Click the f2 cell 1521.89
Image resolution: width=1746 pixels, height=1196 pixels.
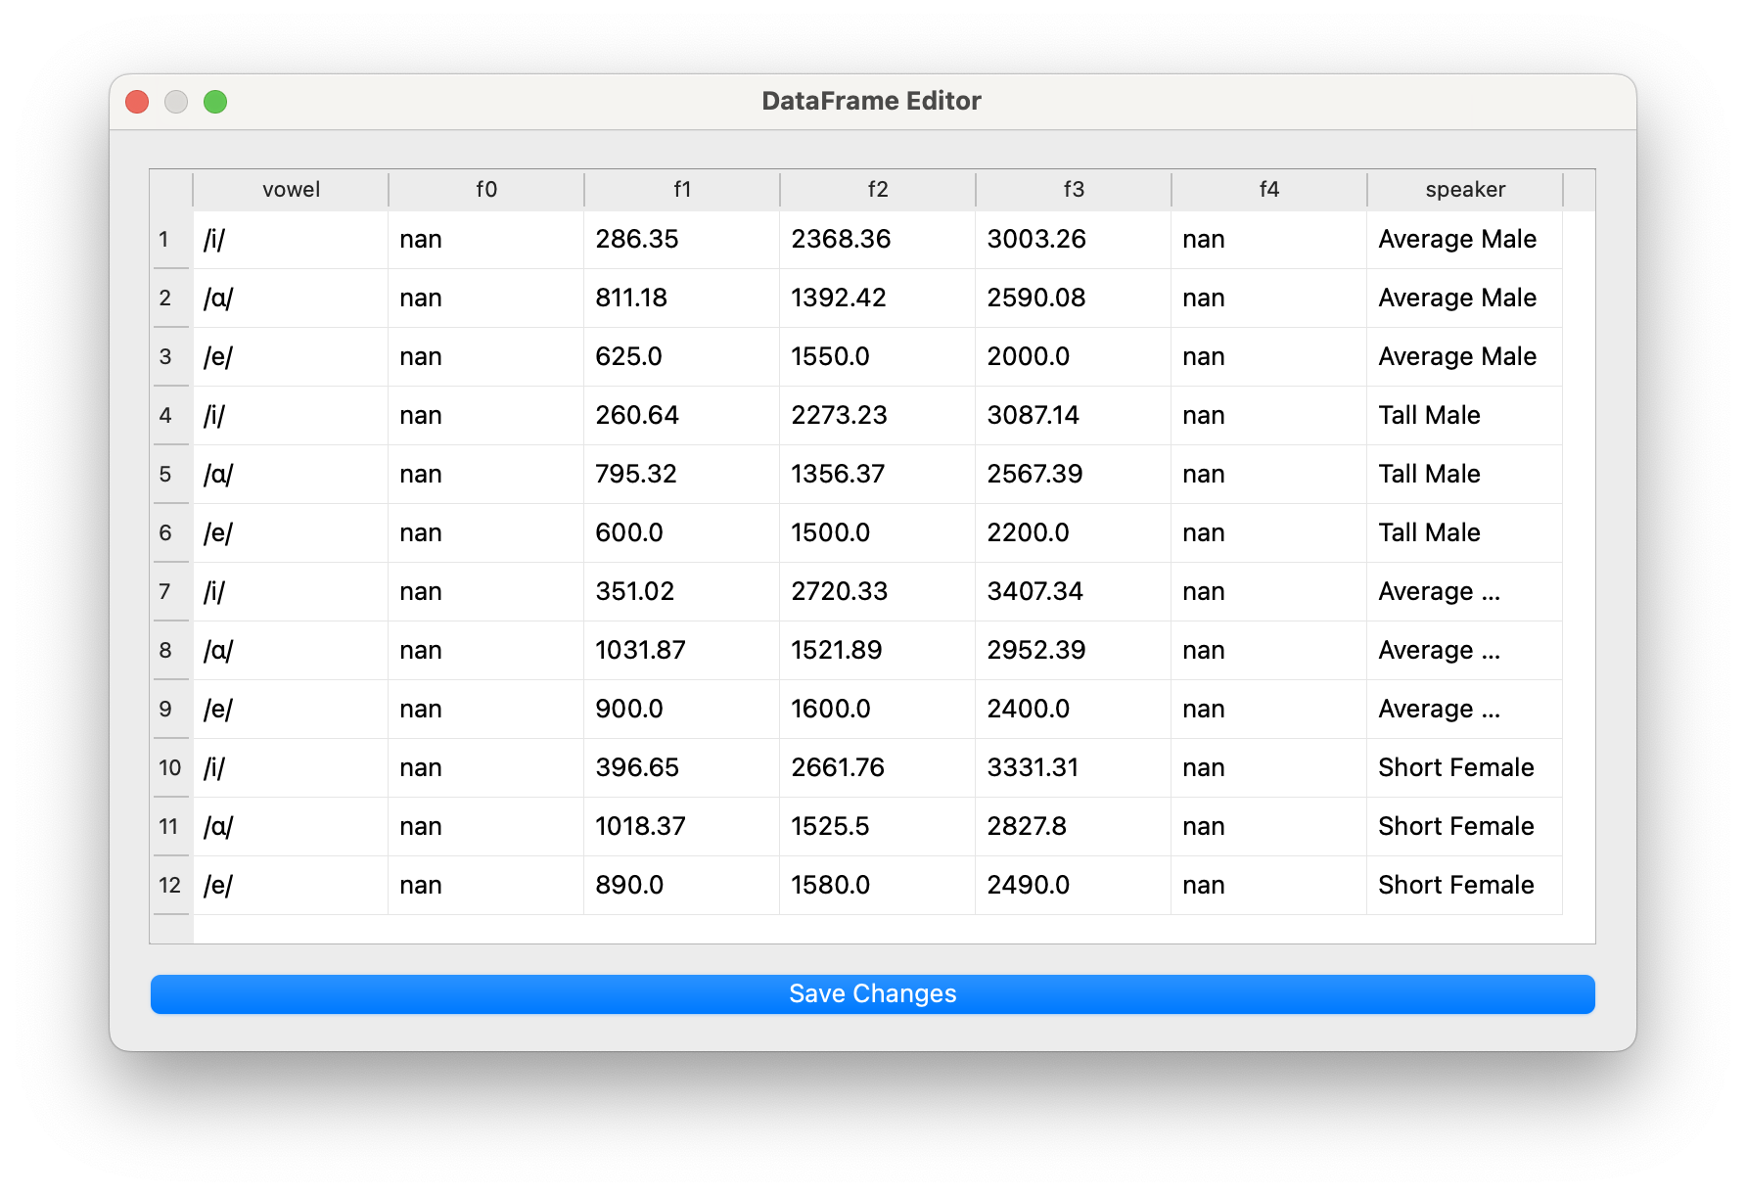coord(878,651)
